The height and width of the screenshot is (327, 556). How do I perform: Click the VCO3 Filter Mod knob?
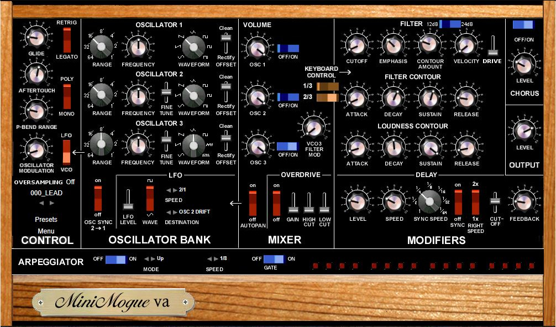coord(314,127)
